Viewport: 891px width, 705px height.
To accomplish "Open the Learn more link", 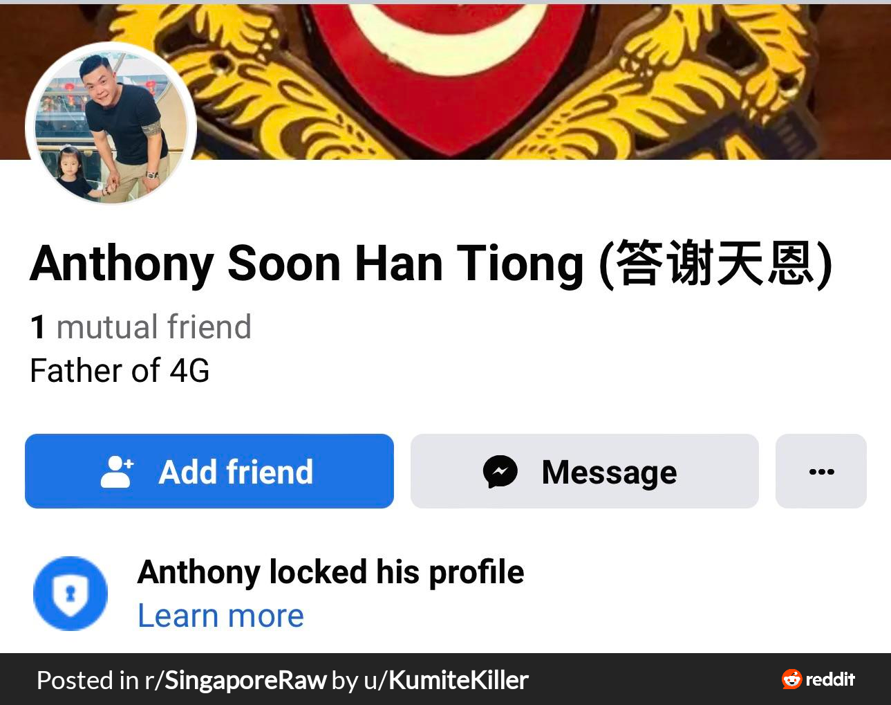I will coord(221,616).
